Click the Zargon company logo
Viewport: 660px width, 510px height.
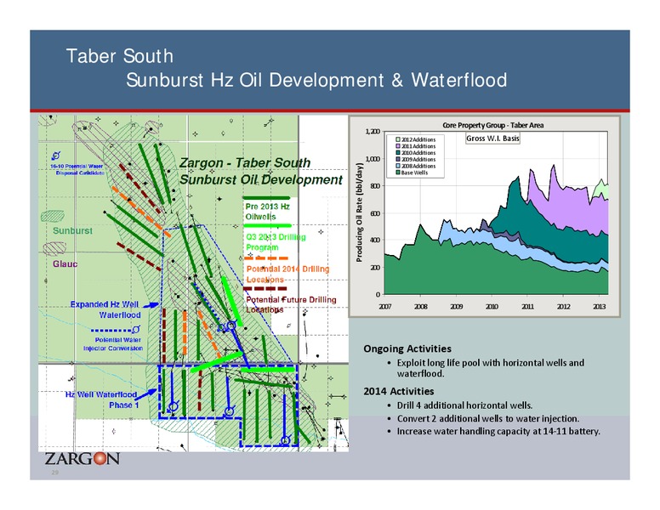pyautogui.click(x=82, y=458)
